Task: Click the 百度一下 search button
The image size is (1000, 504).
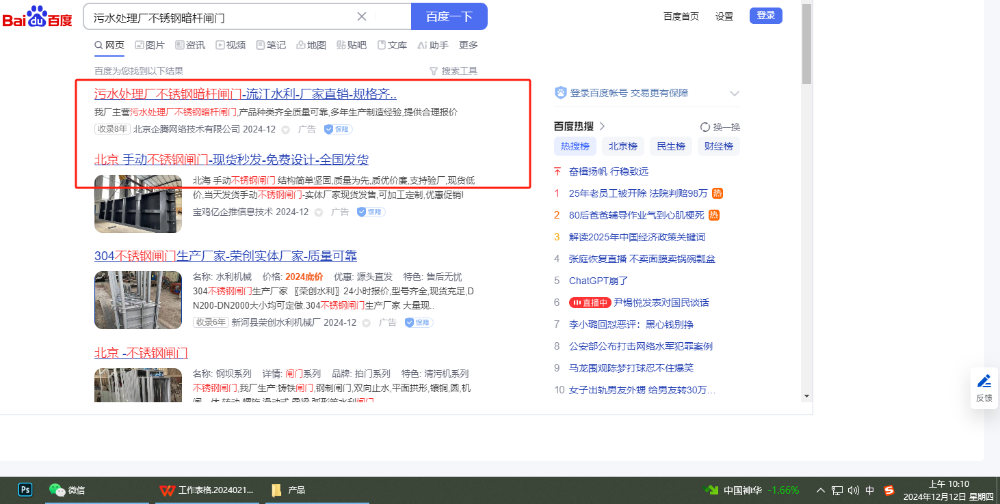Action: [x=449, y=16]
